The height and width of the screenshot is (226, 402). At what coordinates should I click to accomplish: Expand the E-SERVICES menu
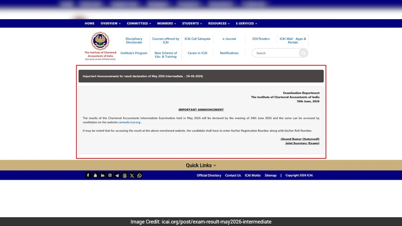247,24
